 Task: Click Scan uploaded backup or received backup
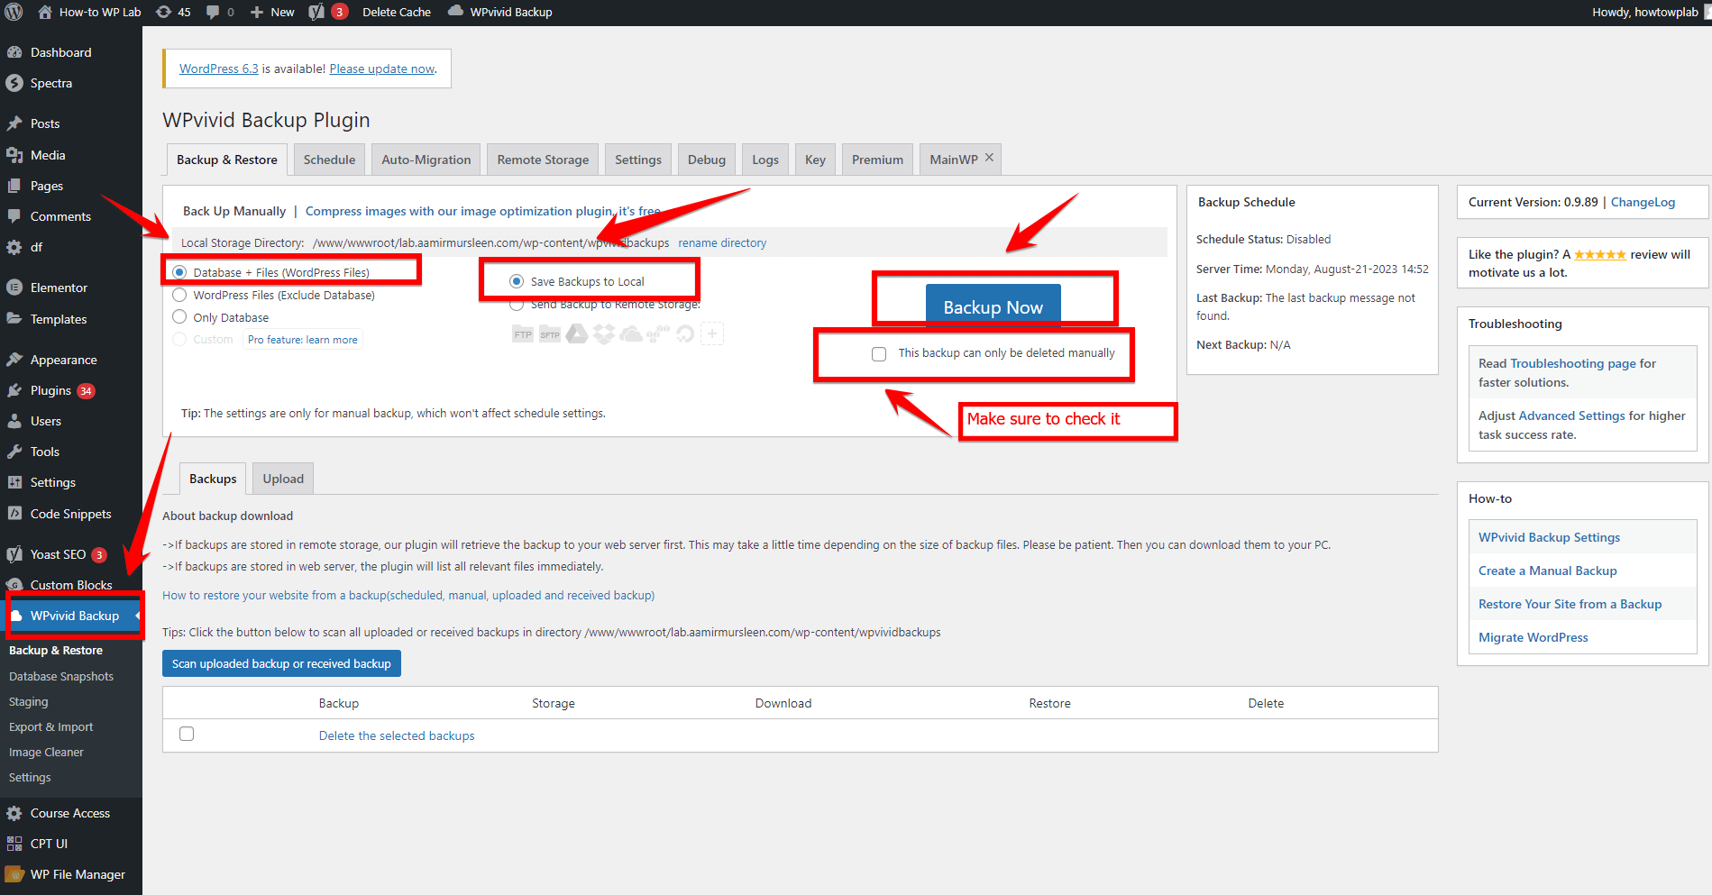click(x=281, y=663)
